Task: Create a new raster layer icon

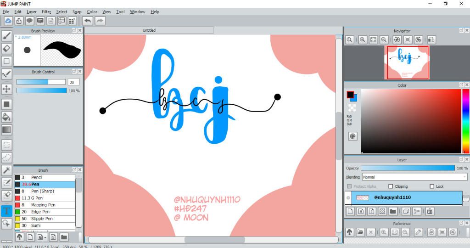Action: (x=350, y=211)
